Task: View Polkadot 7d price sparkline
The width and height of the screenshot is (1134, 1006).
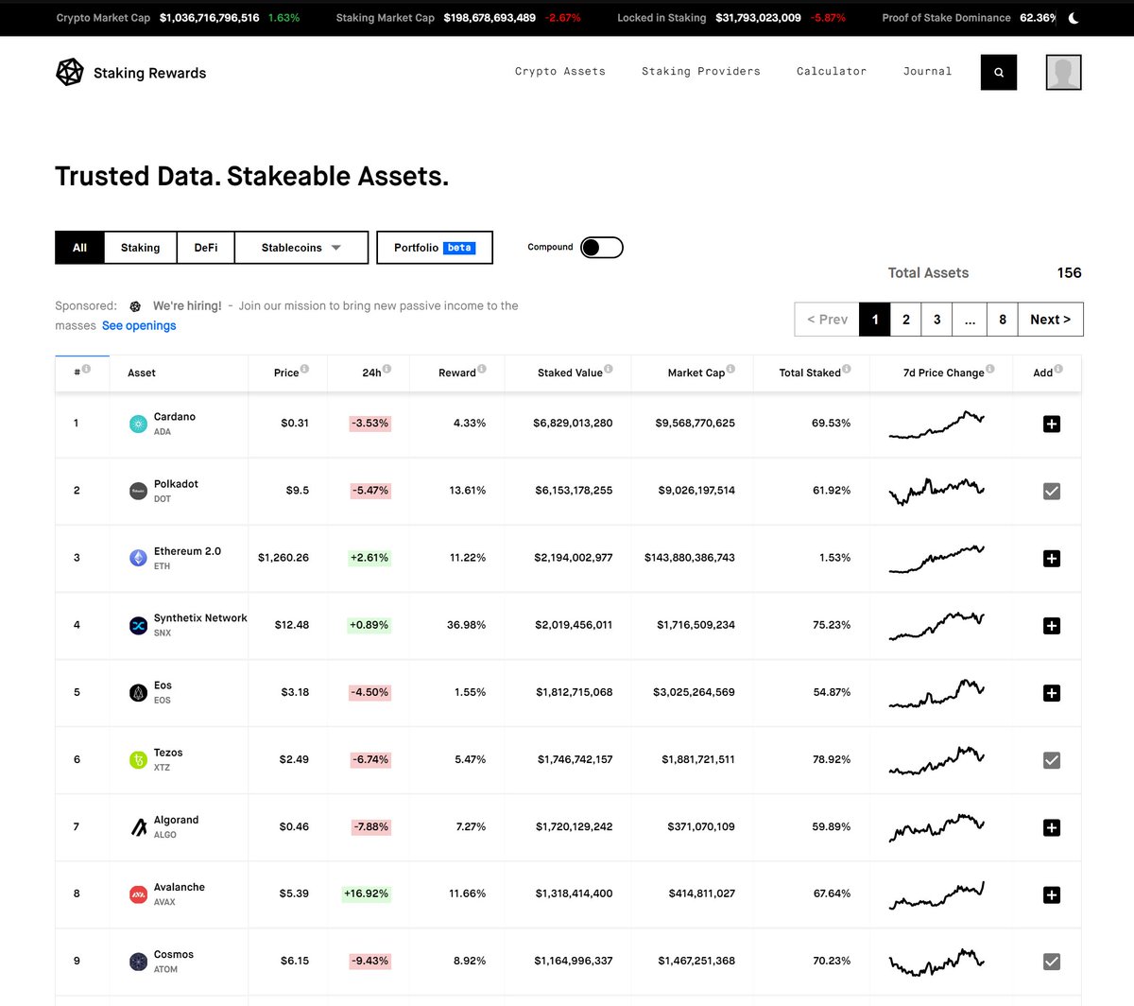Action: [x=936, y=491]
